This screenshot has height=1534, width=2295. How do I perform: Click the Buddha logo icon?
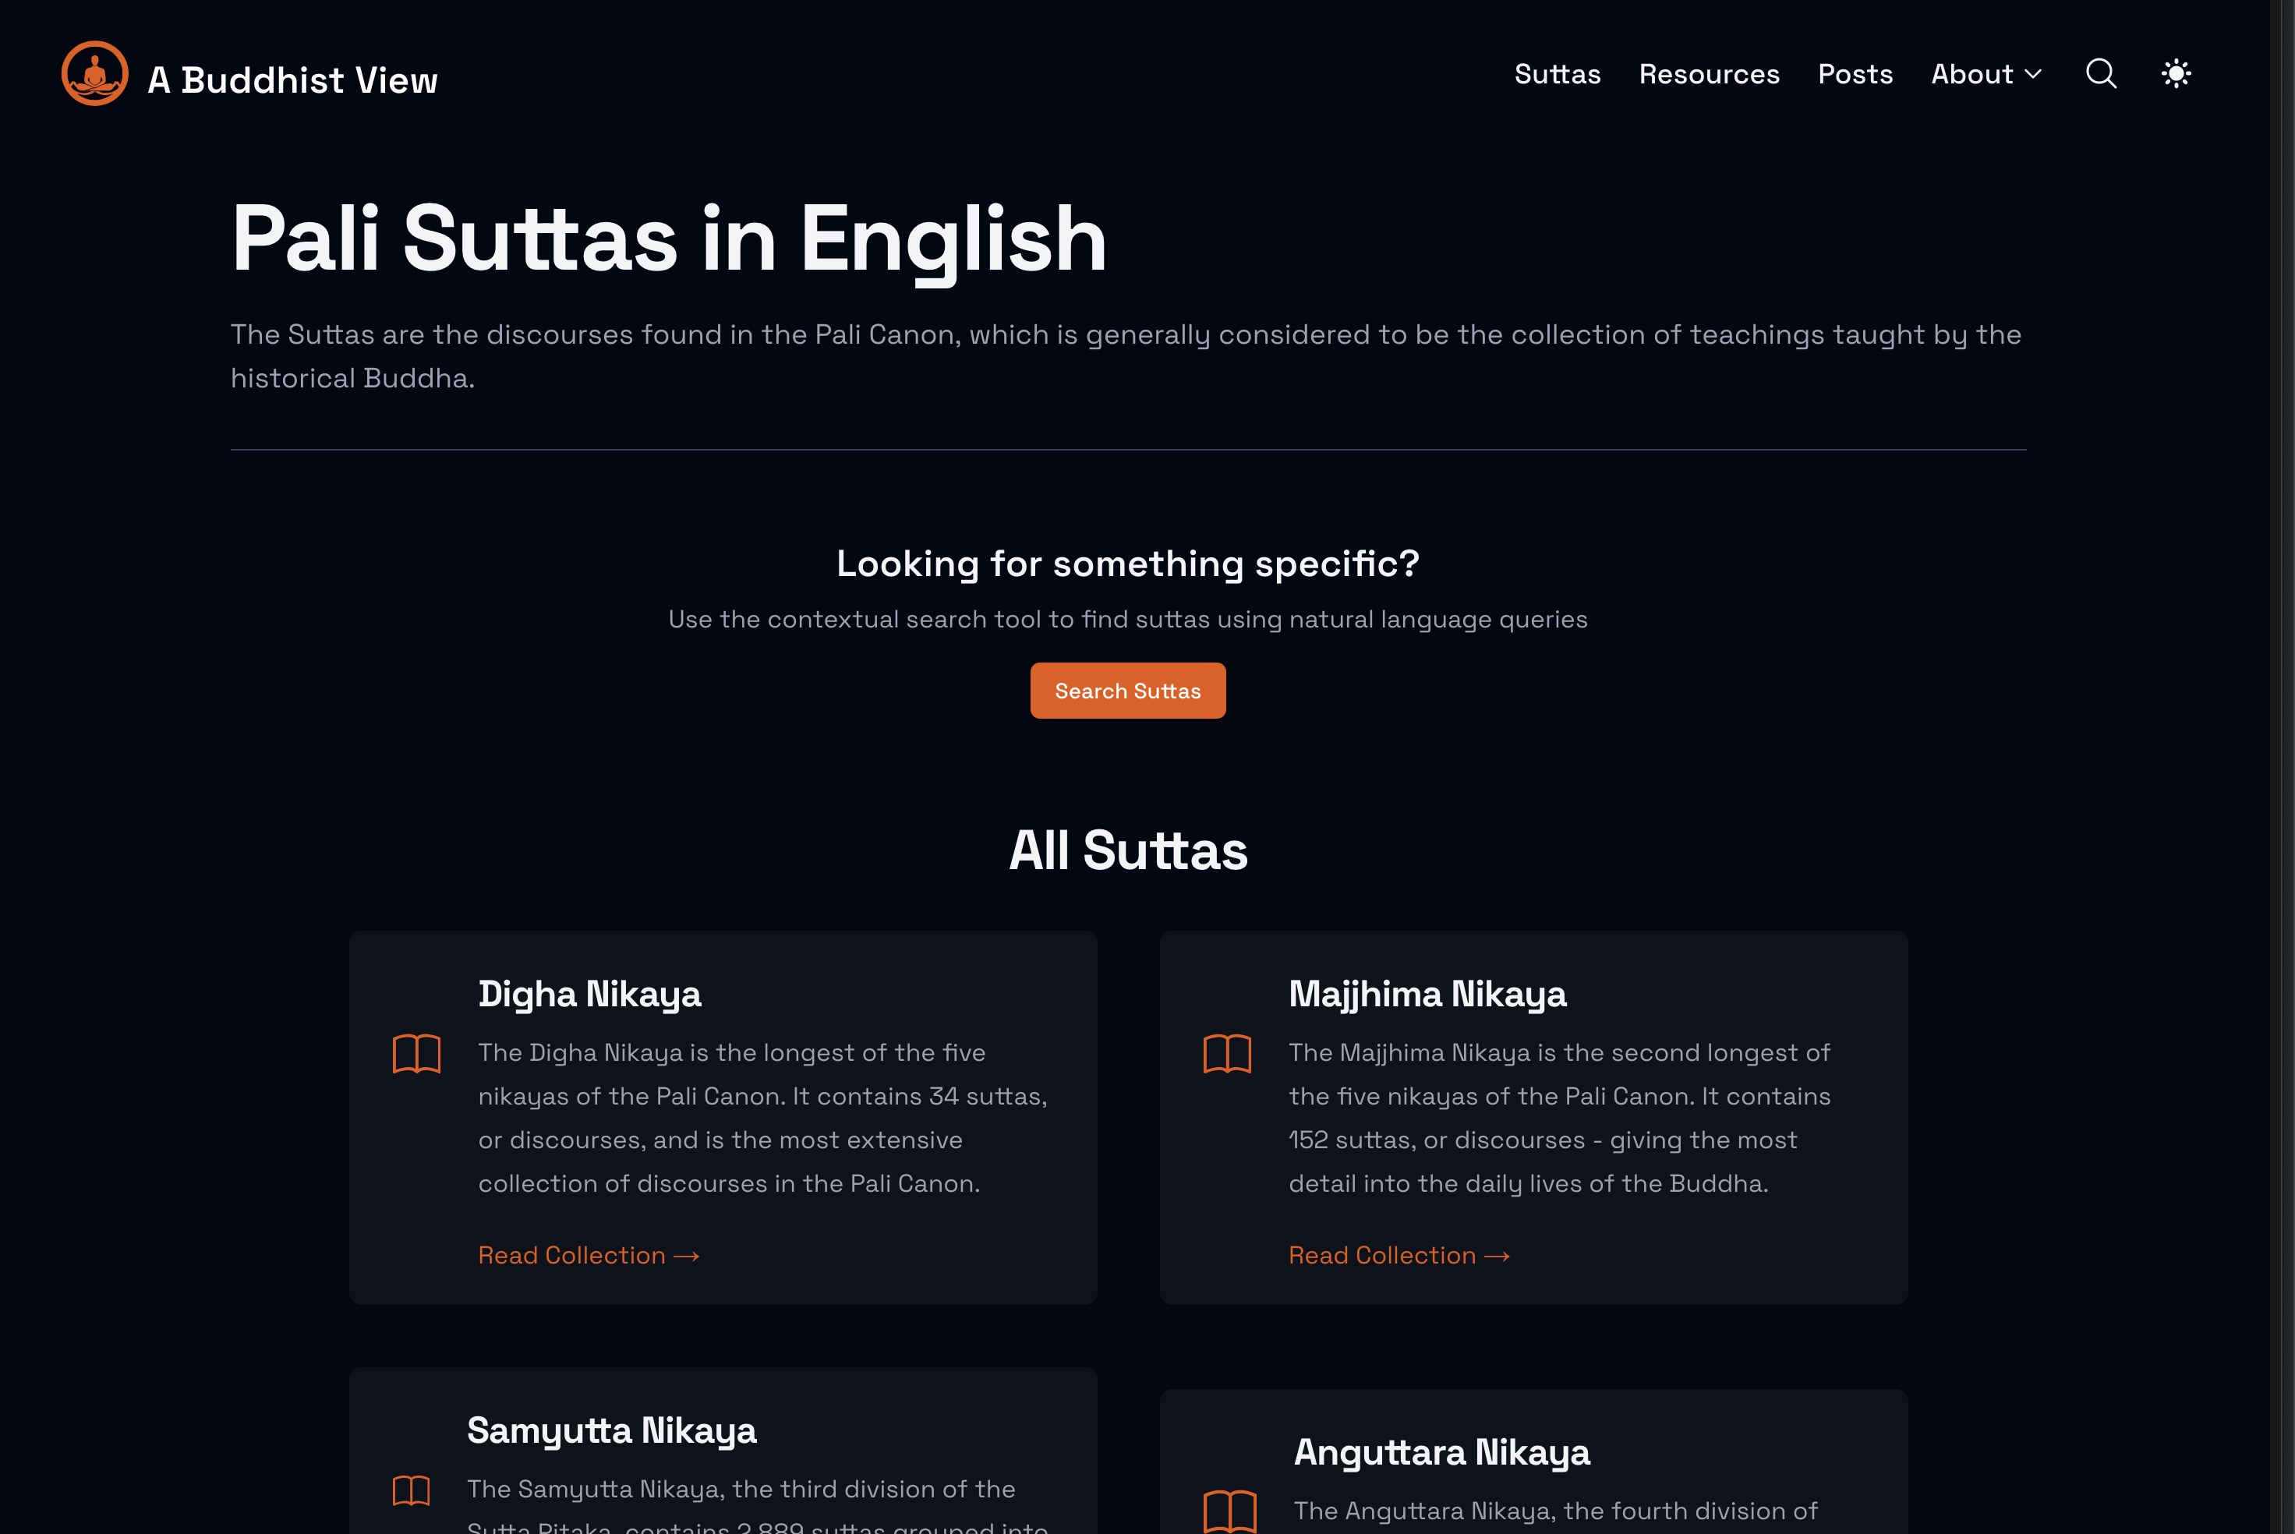coord(95,72)
